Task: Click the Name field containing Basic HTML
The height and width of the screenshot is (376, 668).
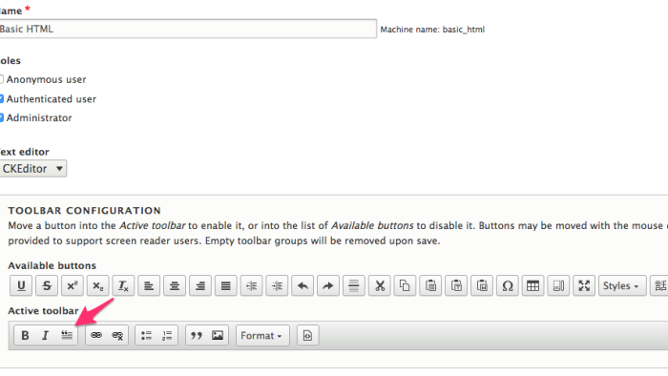Action: click(x=188, y=29)
